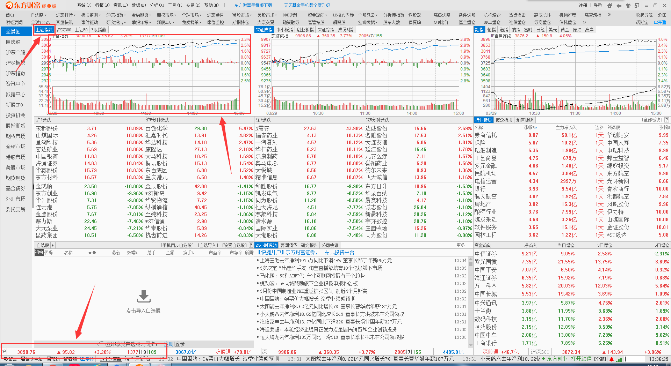Click the help question mark beside 设置自选股
The height and width of the screenshot is (366, 671).
[x=251, y=245]
